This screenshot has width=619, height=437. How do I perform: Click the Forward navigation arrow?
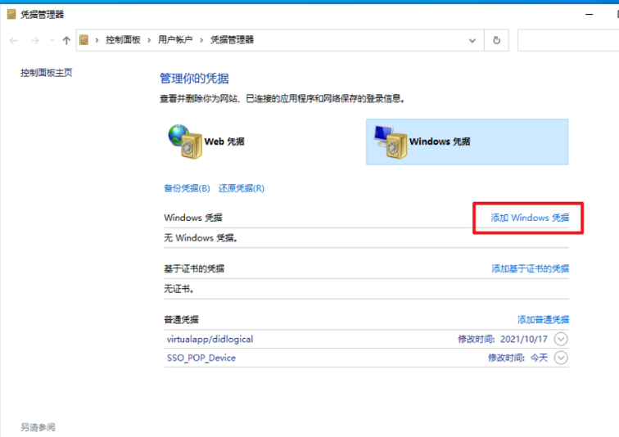[34, 40]
